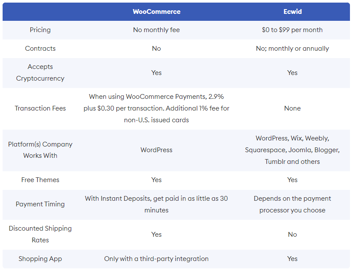Click the WooCommerce Payments transaction fee text
This screenshot has height=274, width=353.
[x=156, y=108]
